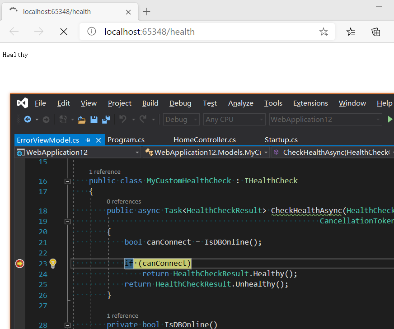
Task: Click the '1 reference' CodeLens link above MyCustomHealthCheck
Action: [104, 172]
